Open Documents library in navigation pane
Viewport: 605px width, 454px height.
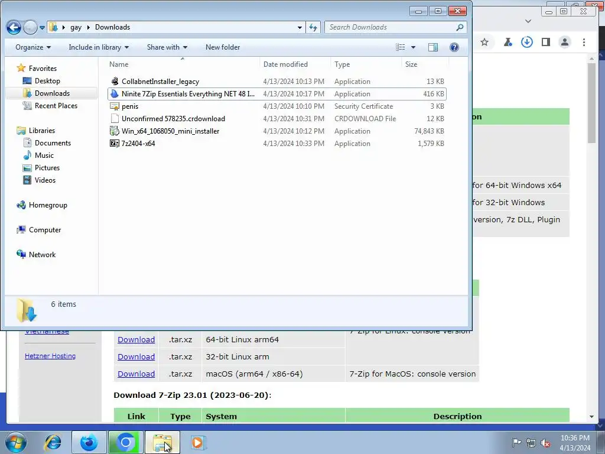click(x=53, y=143)
